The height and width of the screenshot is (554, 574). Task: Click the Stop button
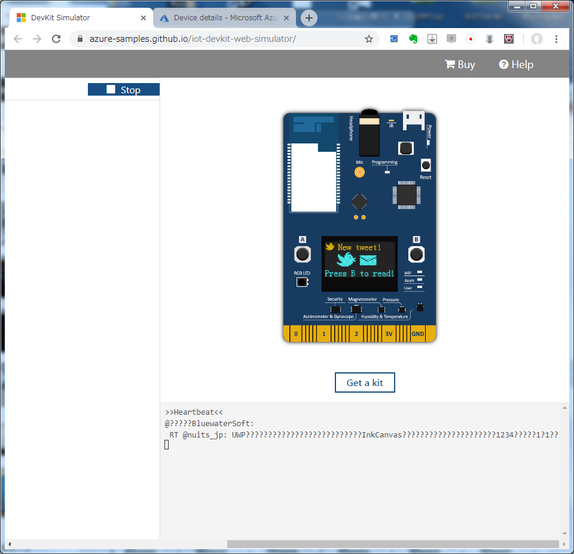(x=124, y=90)
